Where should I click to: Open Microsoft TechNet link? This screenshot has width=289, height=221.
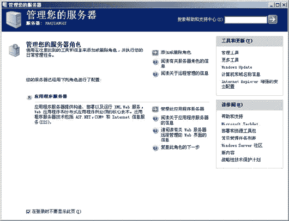pos(240,124)
